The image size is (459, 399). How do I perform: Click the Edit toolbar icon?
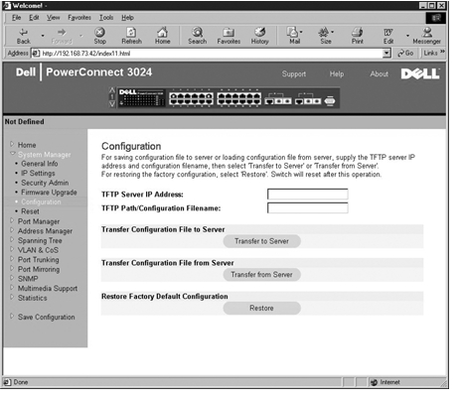(x=388, y=36)
